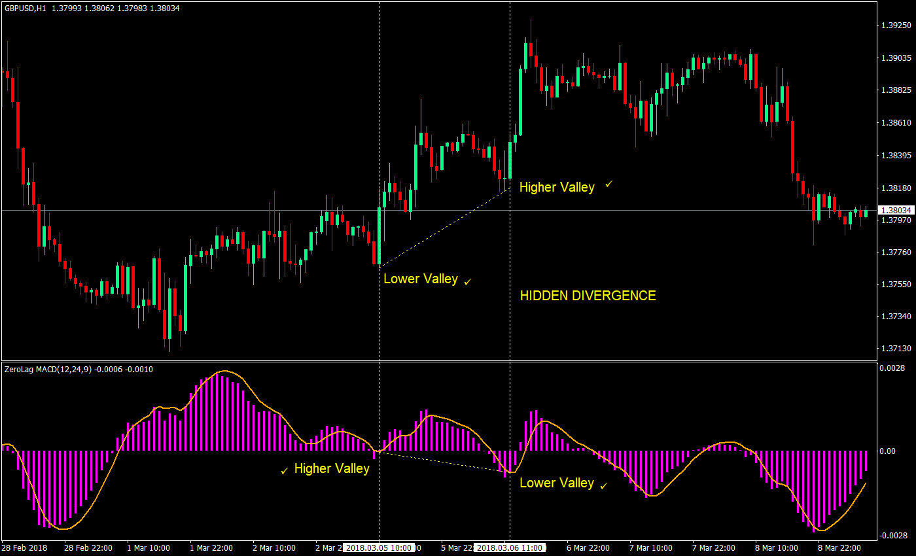Click the 28 Feb 22:00 time label
The height and width of the screenshot is (556, 916).
pyautogui.click(x=89, y=548)
